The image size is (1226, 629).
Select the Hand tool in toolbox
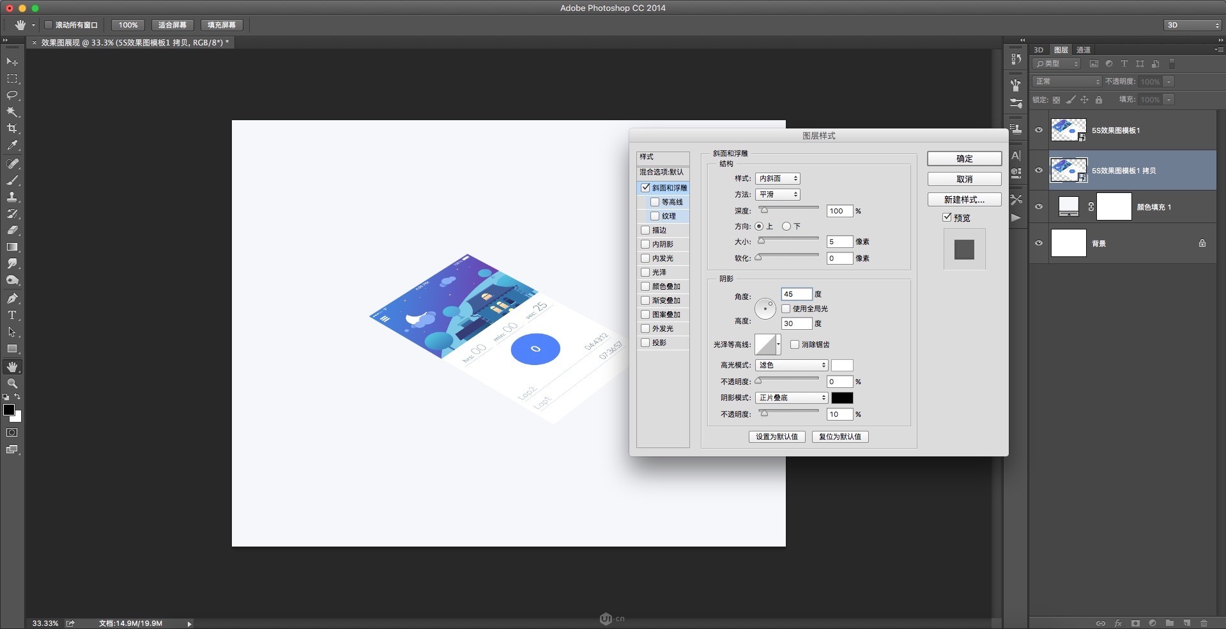[x=12, y=367]
